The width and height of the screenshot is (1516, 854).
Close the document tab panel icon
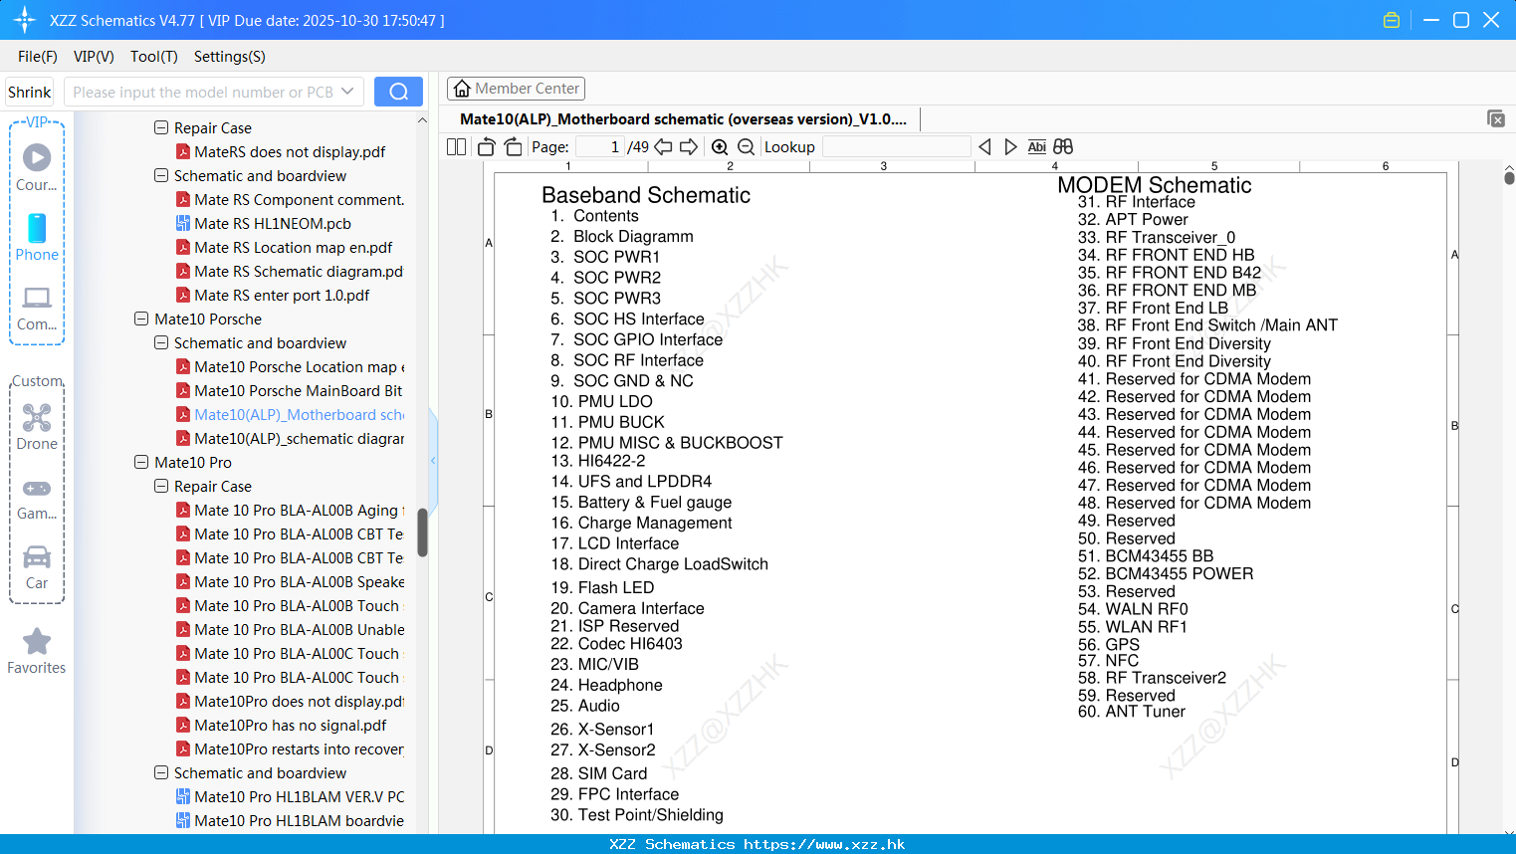tap(1495, 118)
